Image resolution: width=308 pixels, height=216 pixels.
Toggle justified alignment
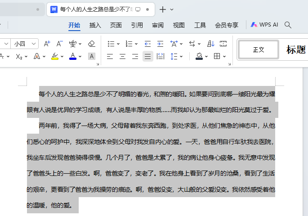(148, 57)
